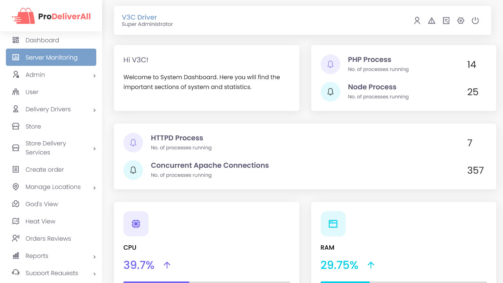Click the power logout icon
Screen dimensions: 503x283
(x=475, y=20)
